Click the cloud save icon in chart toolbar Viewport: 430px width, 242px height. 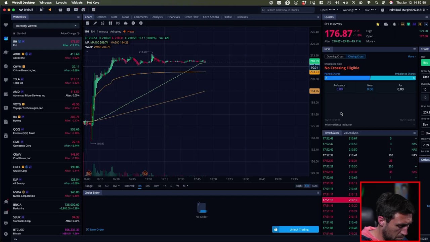tap(126, 23)
